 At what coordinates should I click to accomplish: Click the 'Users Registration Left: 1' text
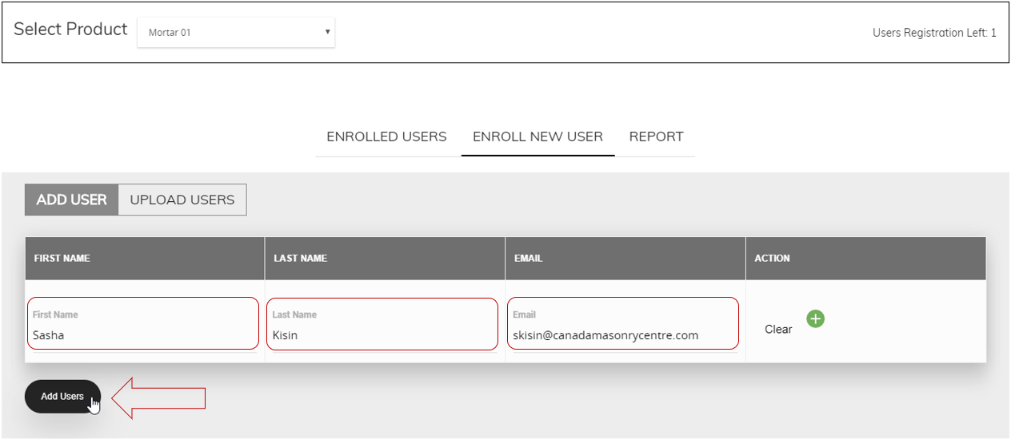934,33
